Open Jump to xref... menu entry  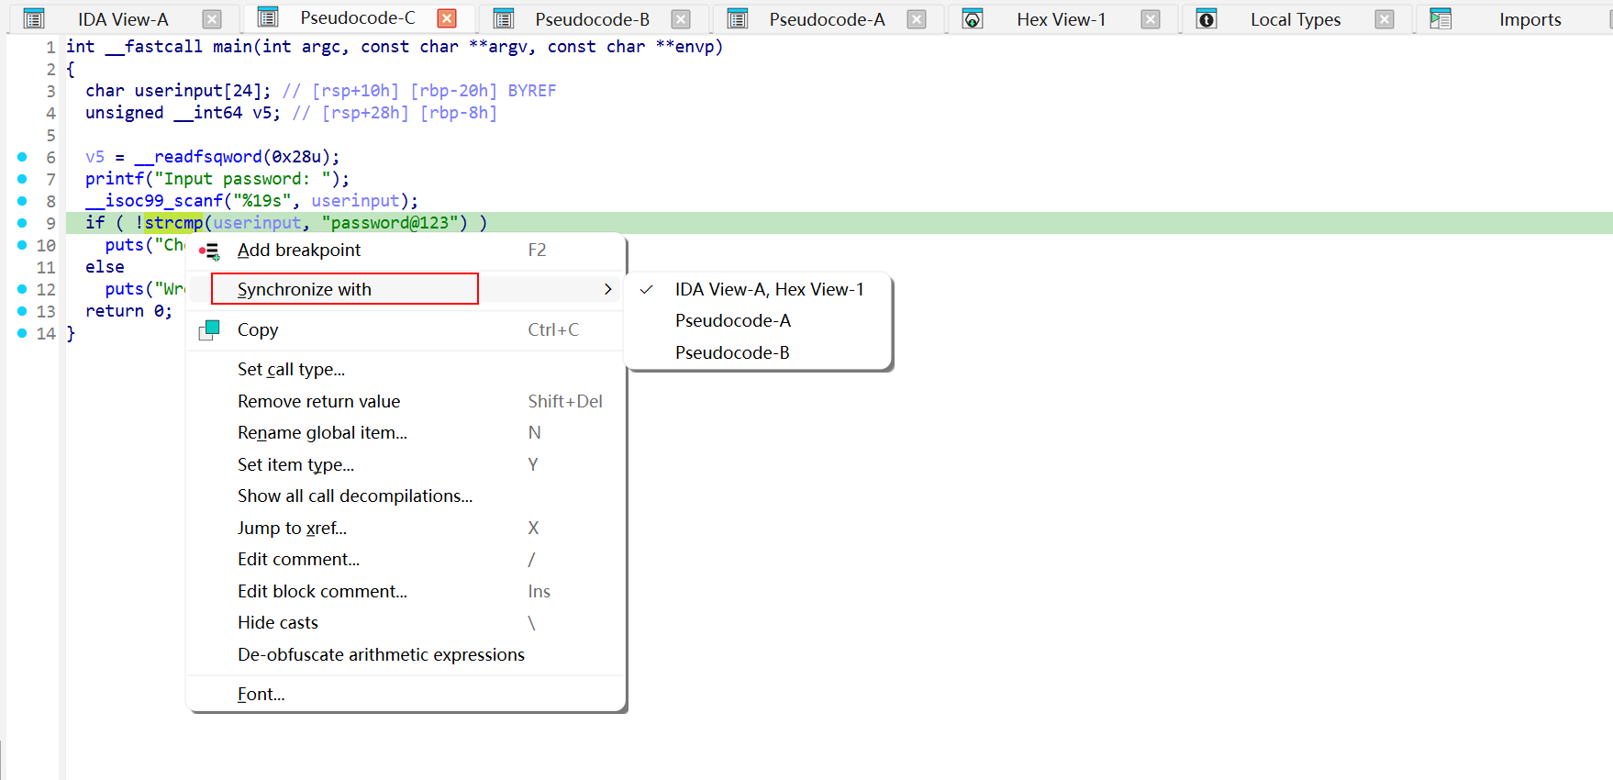[406, 528]
